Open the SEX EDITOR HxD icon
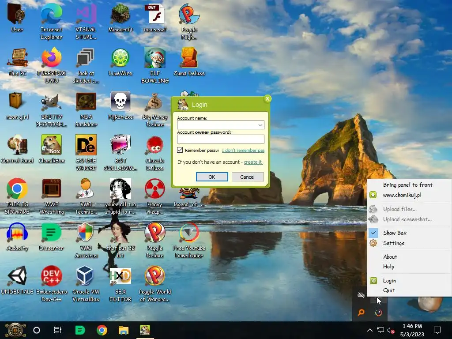Screen dimensions: 452x339 120,276
